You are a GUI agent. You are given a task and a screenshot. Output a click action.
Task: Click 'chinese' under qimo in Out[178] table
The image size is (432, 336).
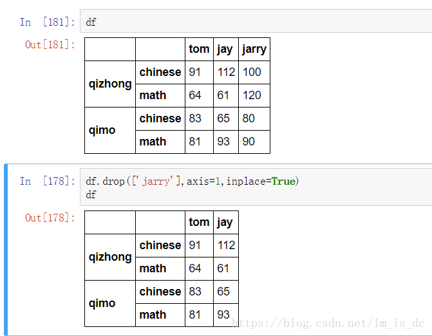(x=160, y=292)
